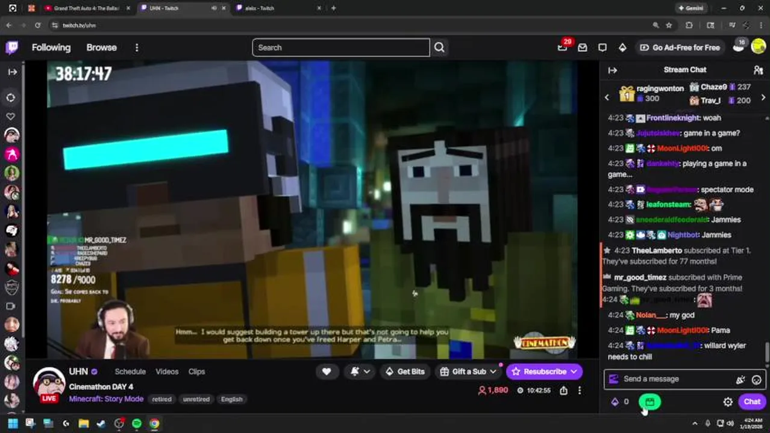Open the cheer Bits icon in chat input
Screen dimensions: 770x433
(740, 379)
